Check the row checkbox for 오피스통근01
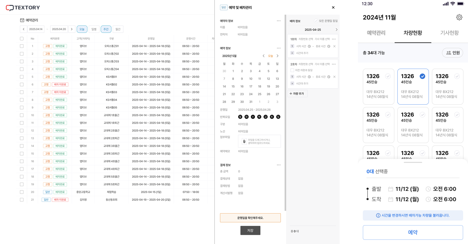The height and width of the screenshot is (244, 468). point(22,46)
